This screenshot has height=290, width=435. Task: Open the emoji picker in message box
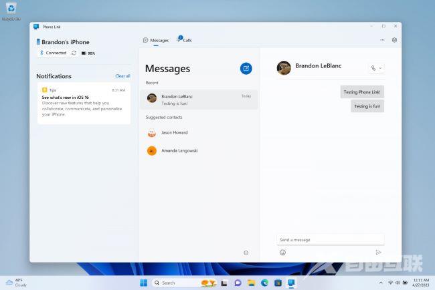282,253
